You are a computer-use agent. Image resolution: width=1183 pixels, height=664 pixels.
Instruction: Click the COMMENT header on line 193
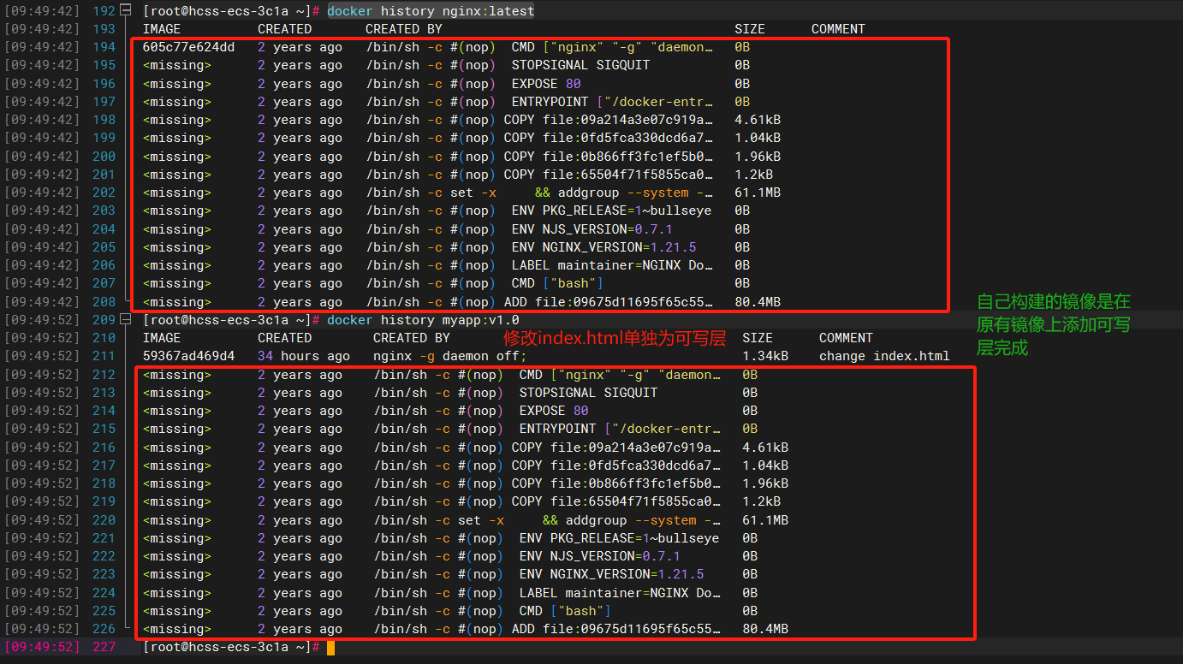(838, 29)
